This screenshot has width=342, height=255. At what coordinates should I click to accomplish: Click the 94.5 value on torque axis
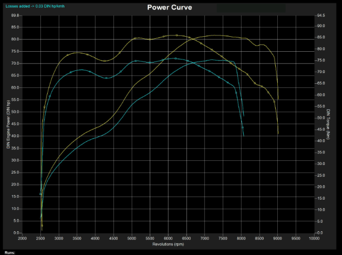tap(321, 16)
